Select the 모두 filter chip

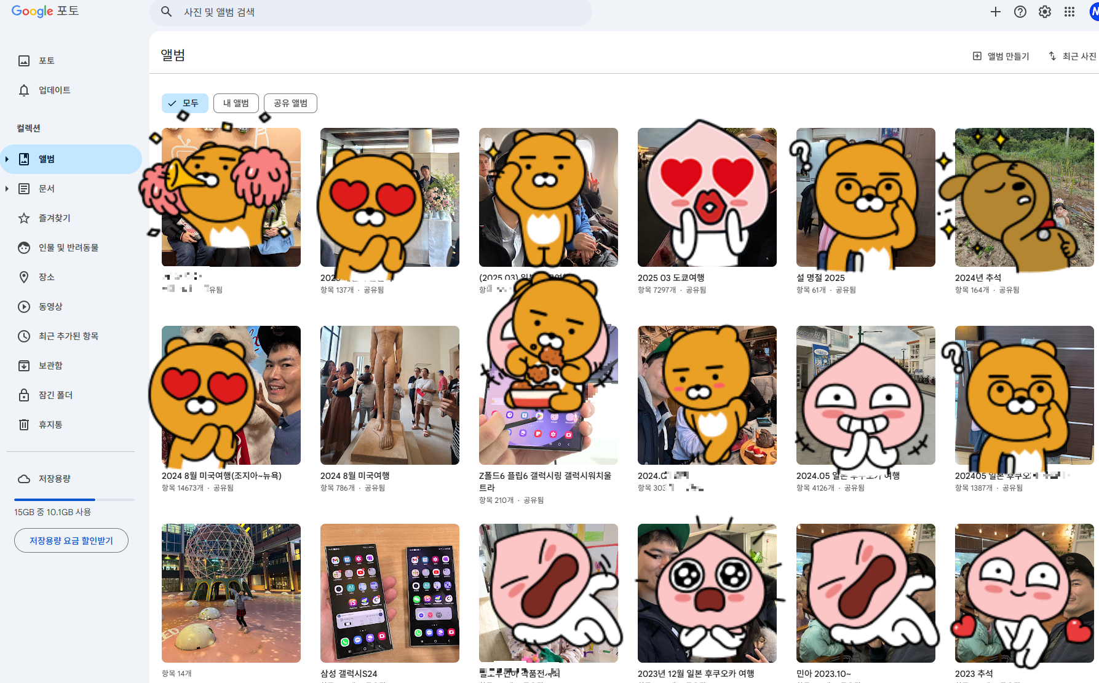tap(185, 103)
